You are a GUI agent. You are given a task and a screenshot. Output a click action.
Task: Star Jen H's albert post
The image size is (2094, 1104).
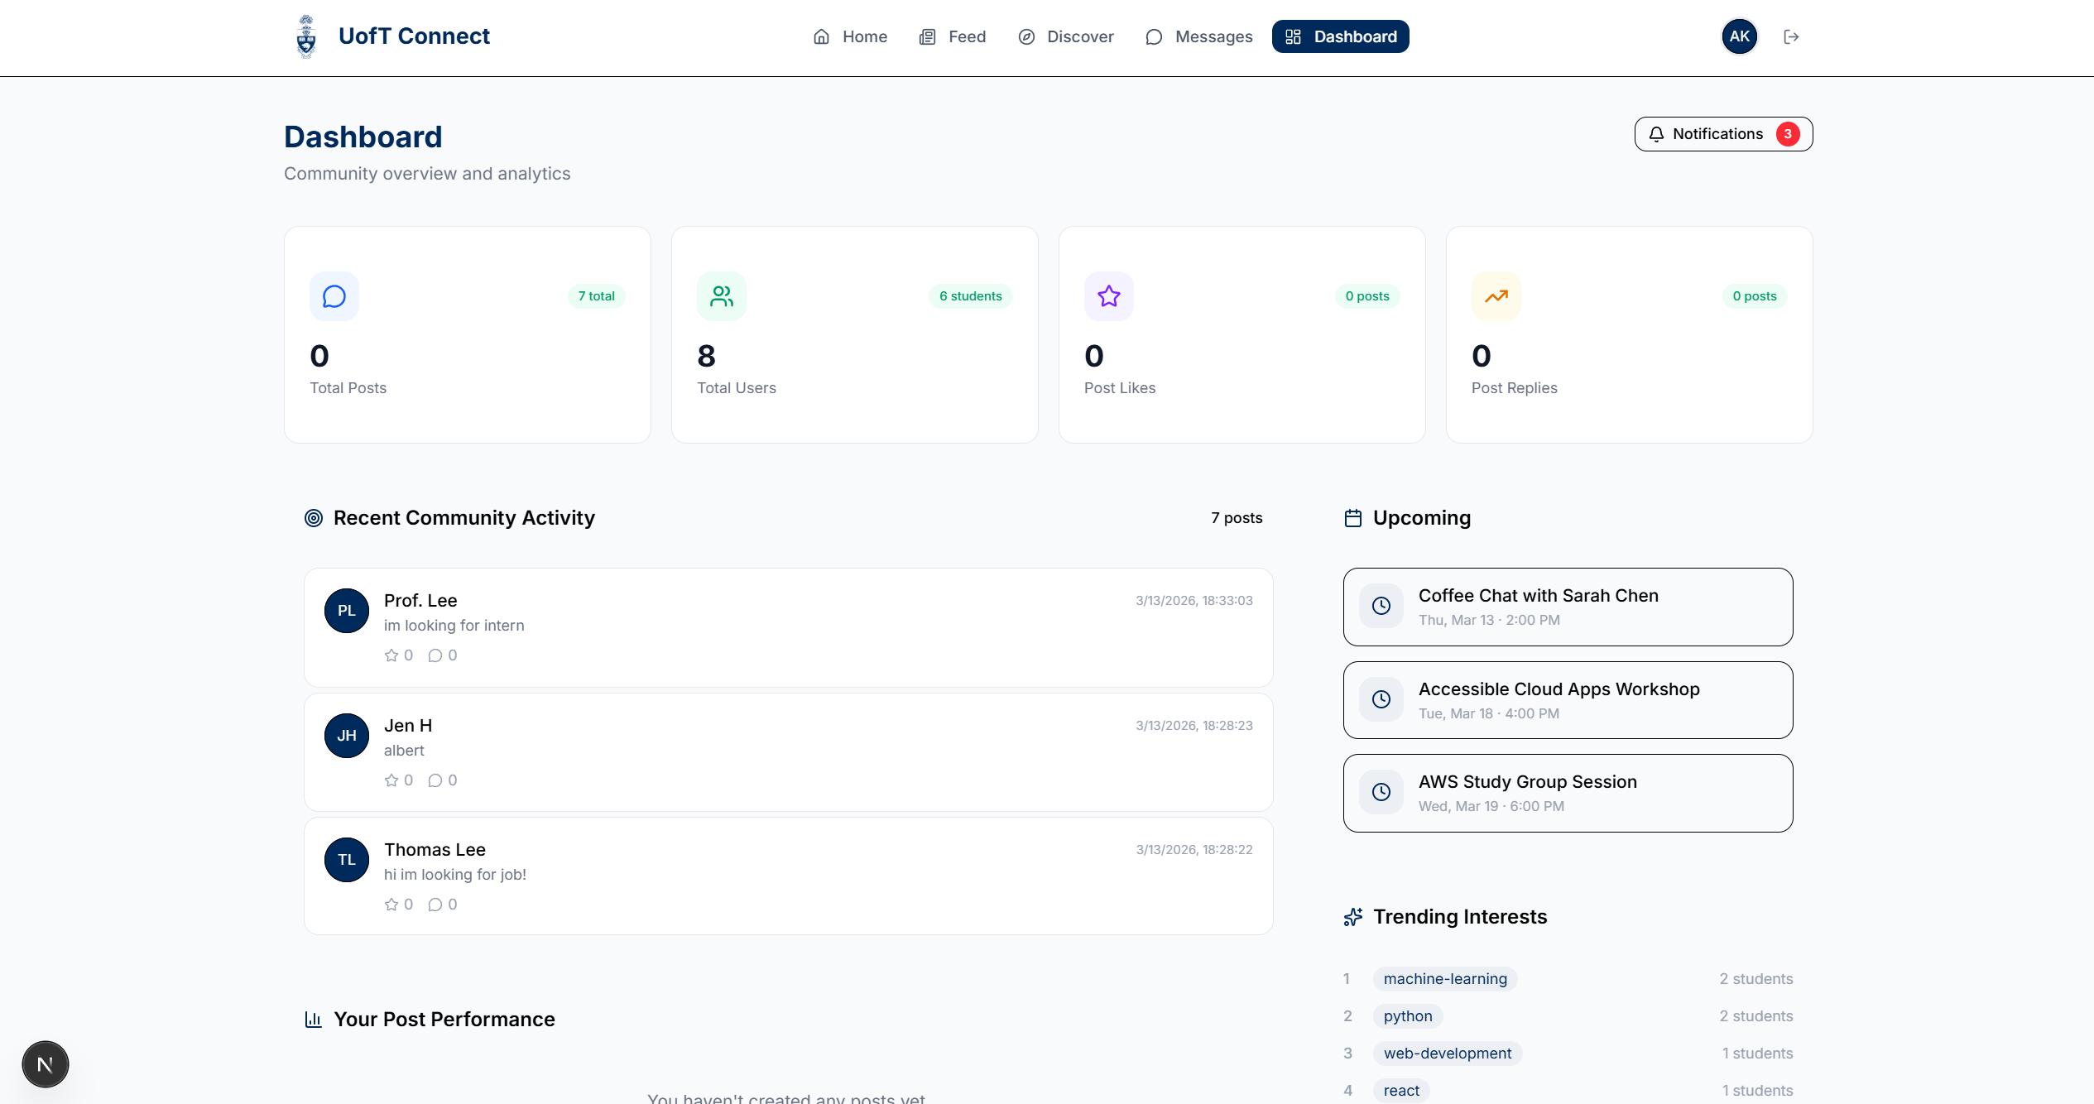391,780
